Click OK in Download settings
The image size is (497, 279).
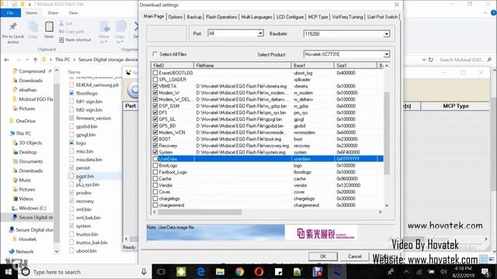323,257
